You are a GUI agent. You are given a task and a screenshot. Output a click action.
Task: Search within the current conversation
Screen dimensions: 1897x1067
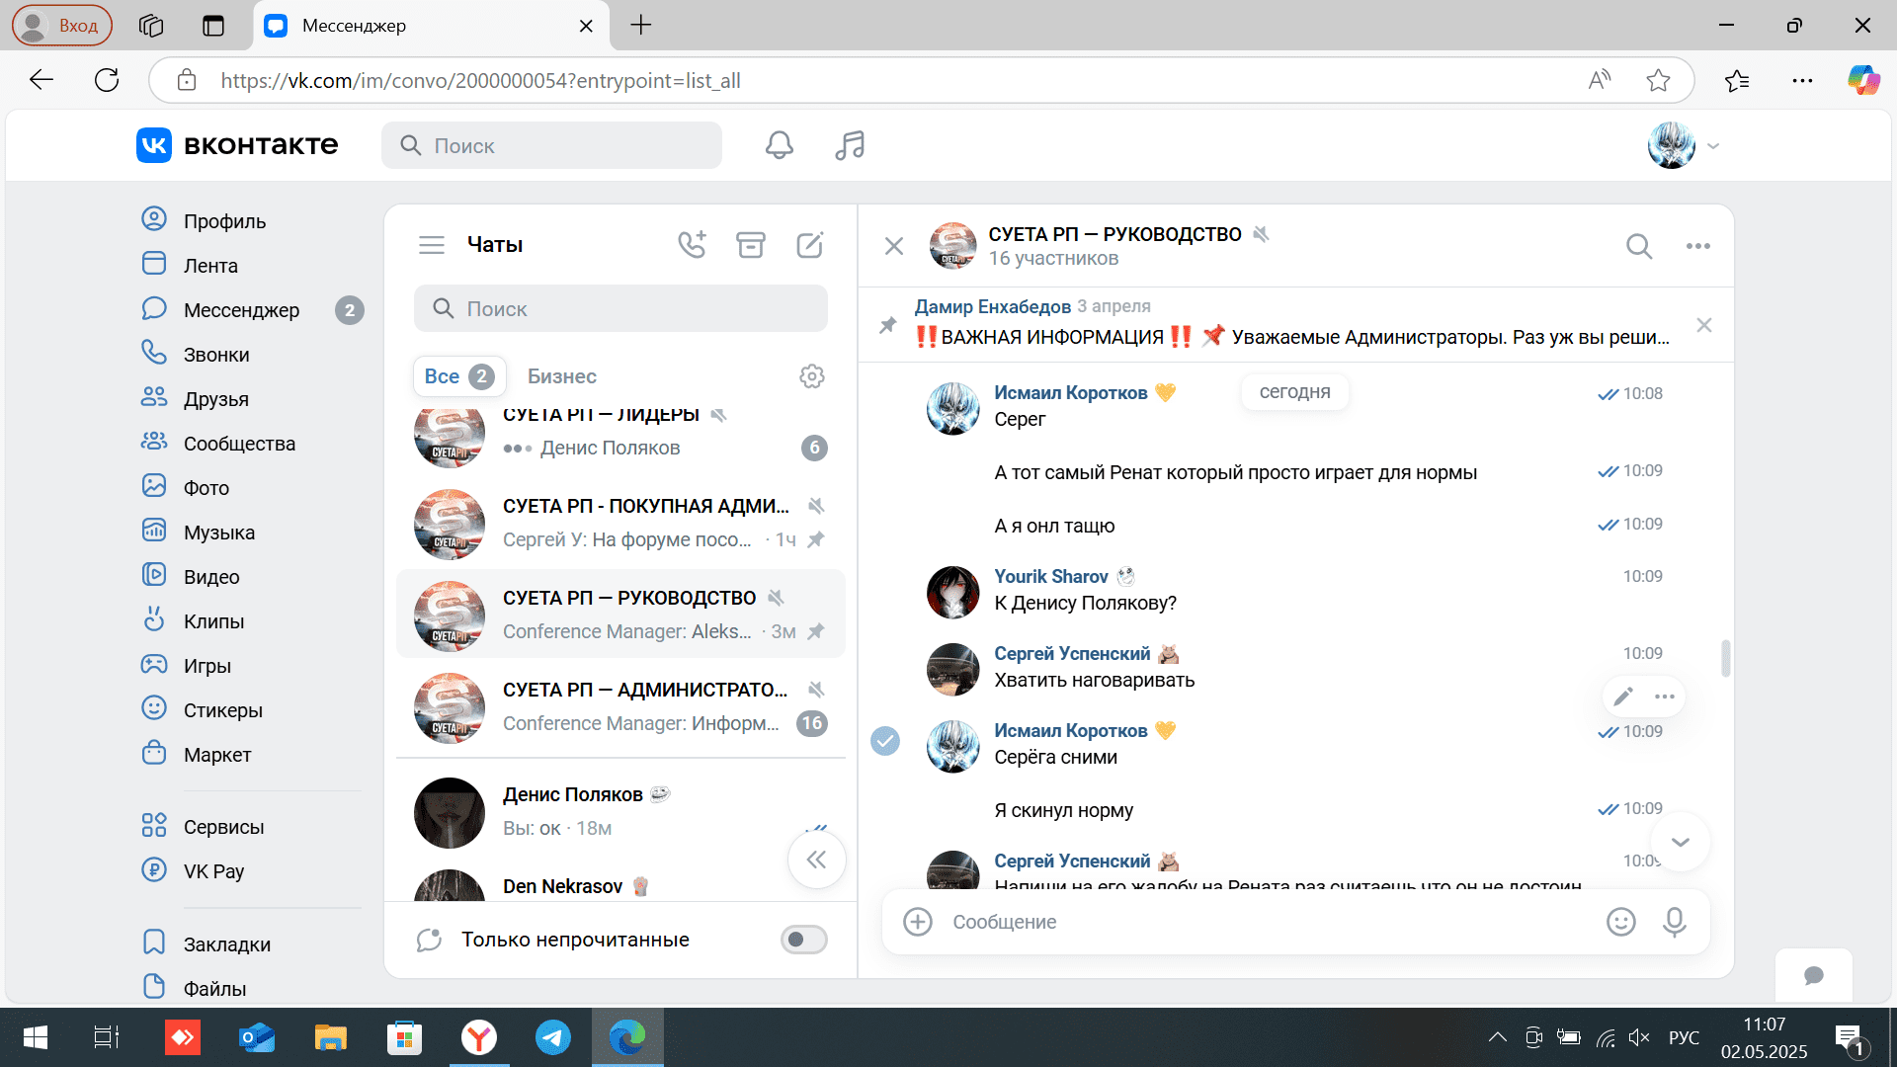point(1639,246)
